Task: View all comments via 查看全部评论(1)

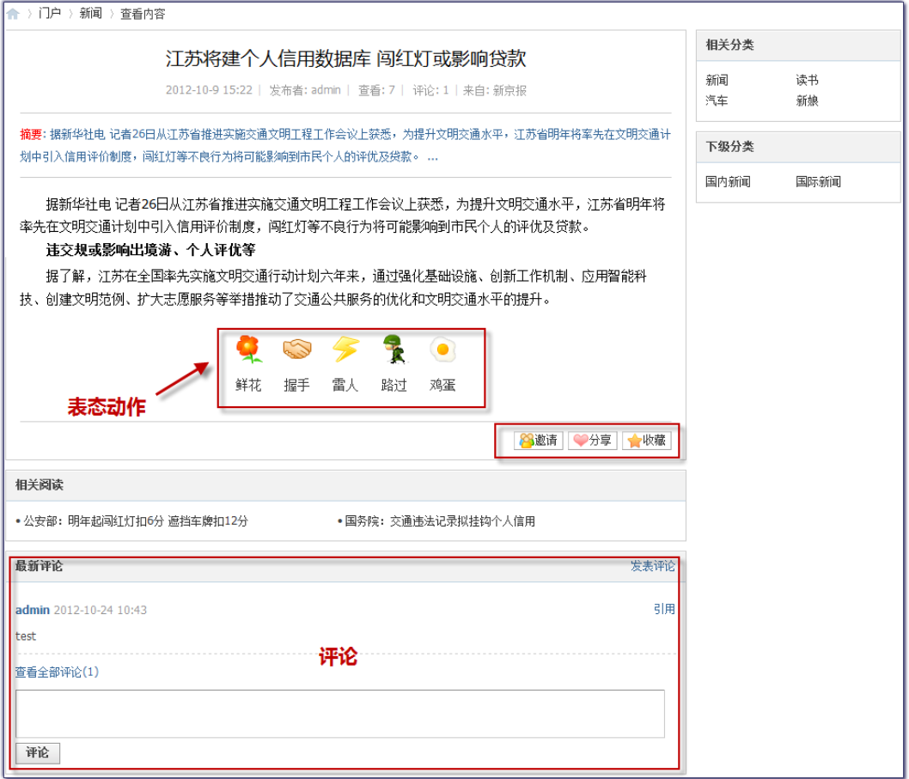Action: coord(57,672)
